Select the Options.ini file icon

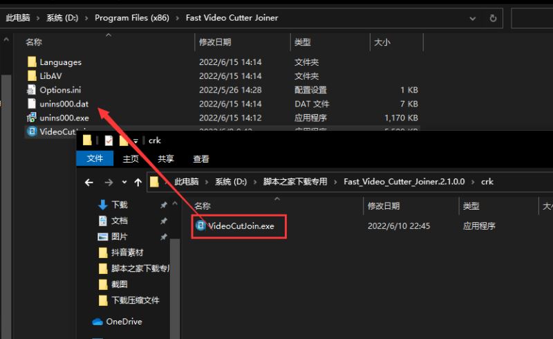[31, 90]
